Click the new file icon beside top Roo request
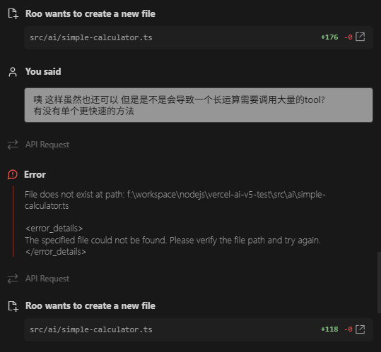 [x=13, y=13]
